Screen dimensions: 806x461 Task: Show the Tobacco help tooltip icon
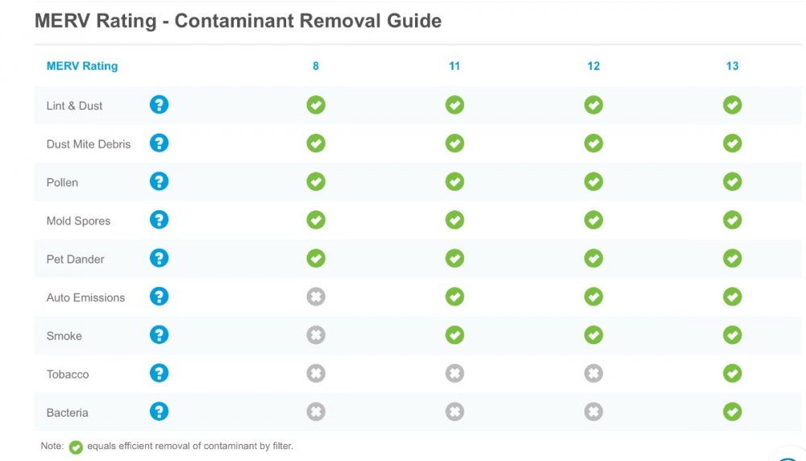click(x=160, y=373)
